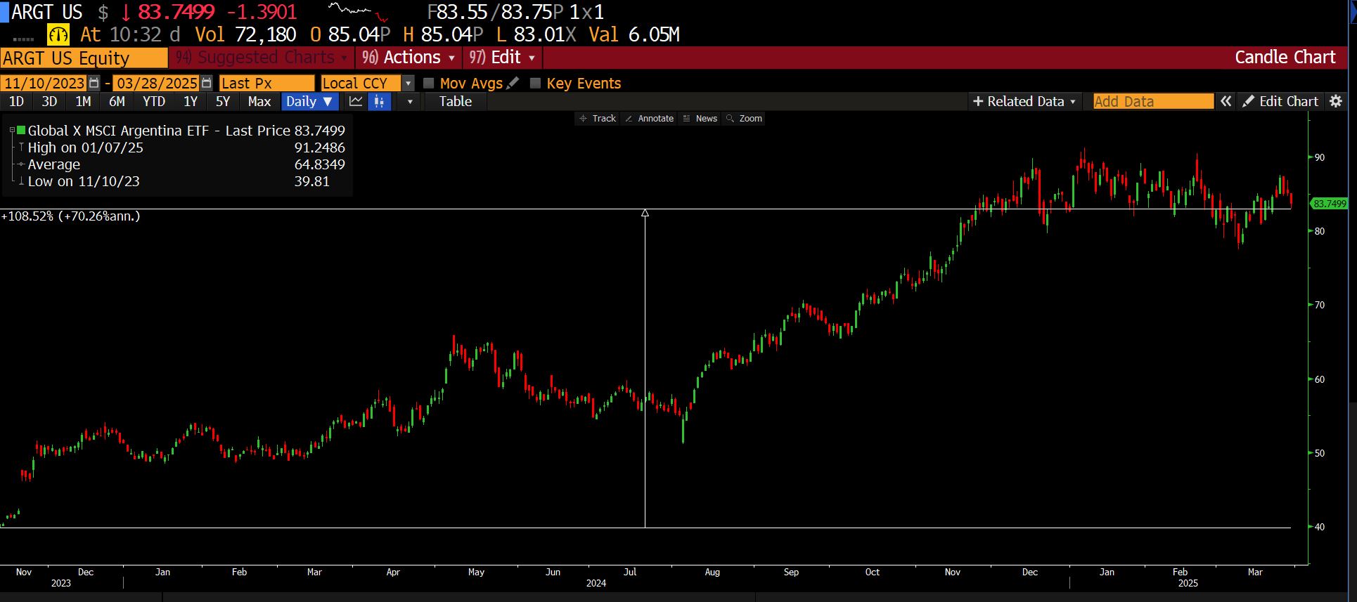Select the YTD time range tab
The height and width of the screenshot is (602, 1357).
[153, 101]
